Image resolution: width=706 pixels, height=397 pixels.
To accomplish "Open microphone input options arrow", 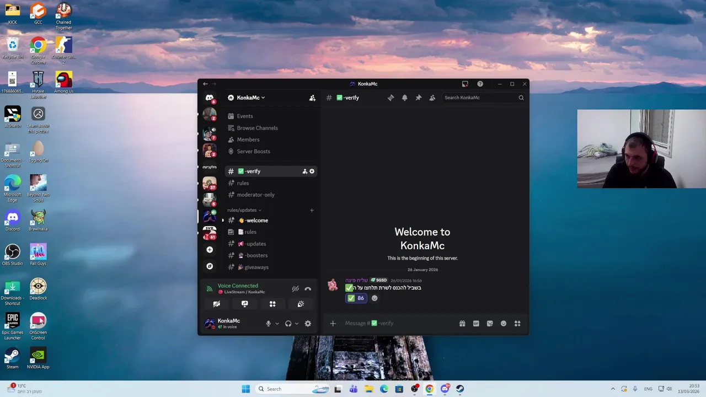I will click(x=277, y=324).
